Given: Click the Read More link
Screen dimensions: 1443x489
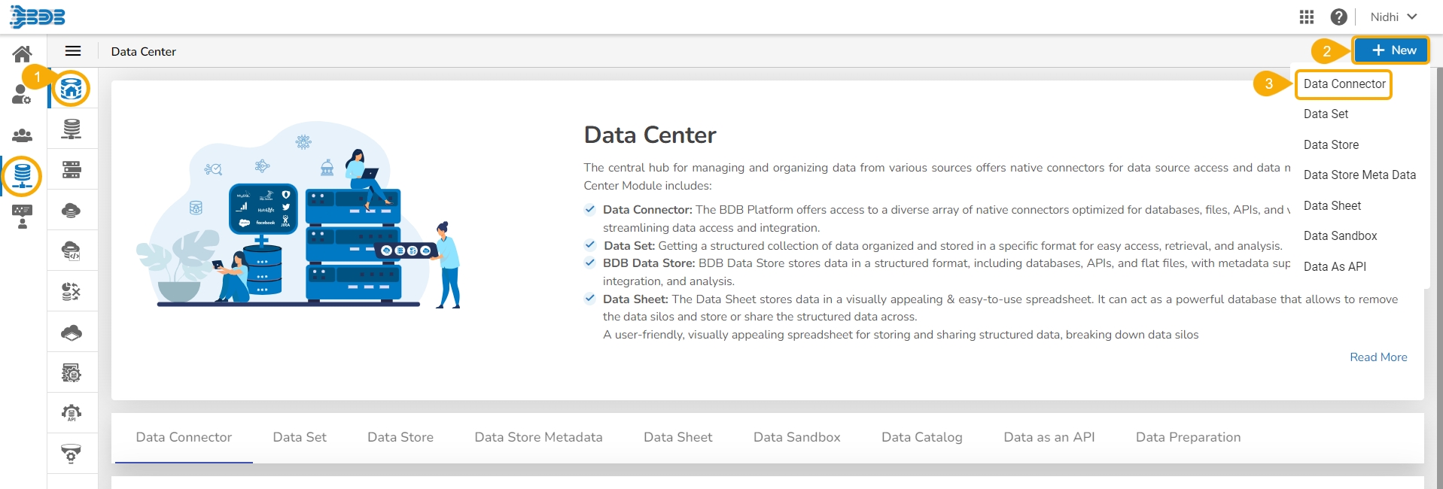Looking at the screenshot, I should click(x=1378, y=357).
